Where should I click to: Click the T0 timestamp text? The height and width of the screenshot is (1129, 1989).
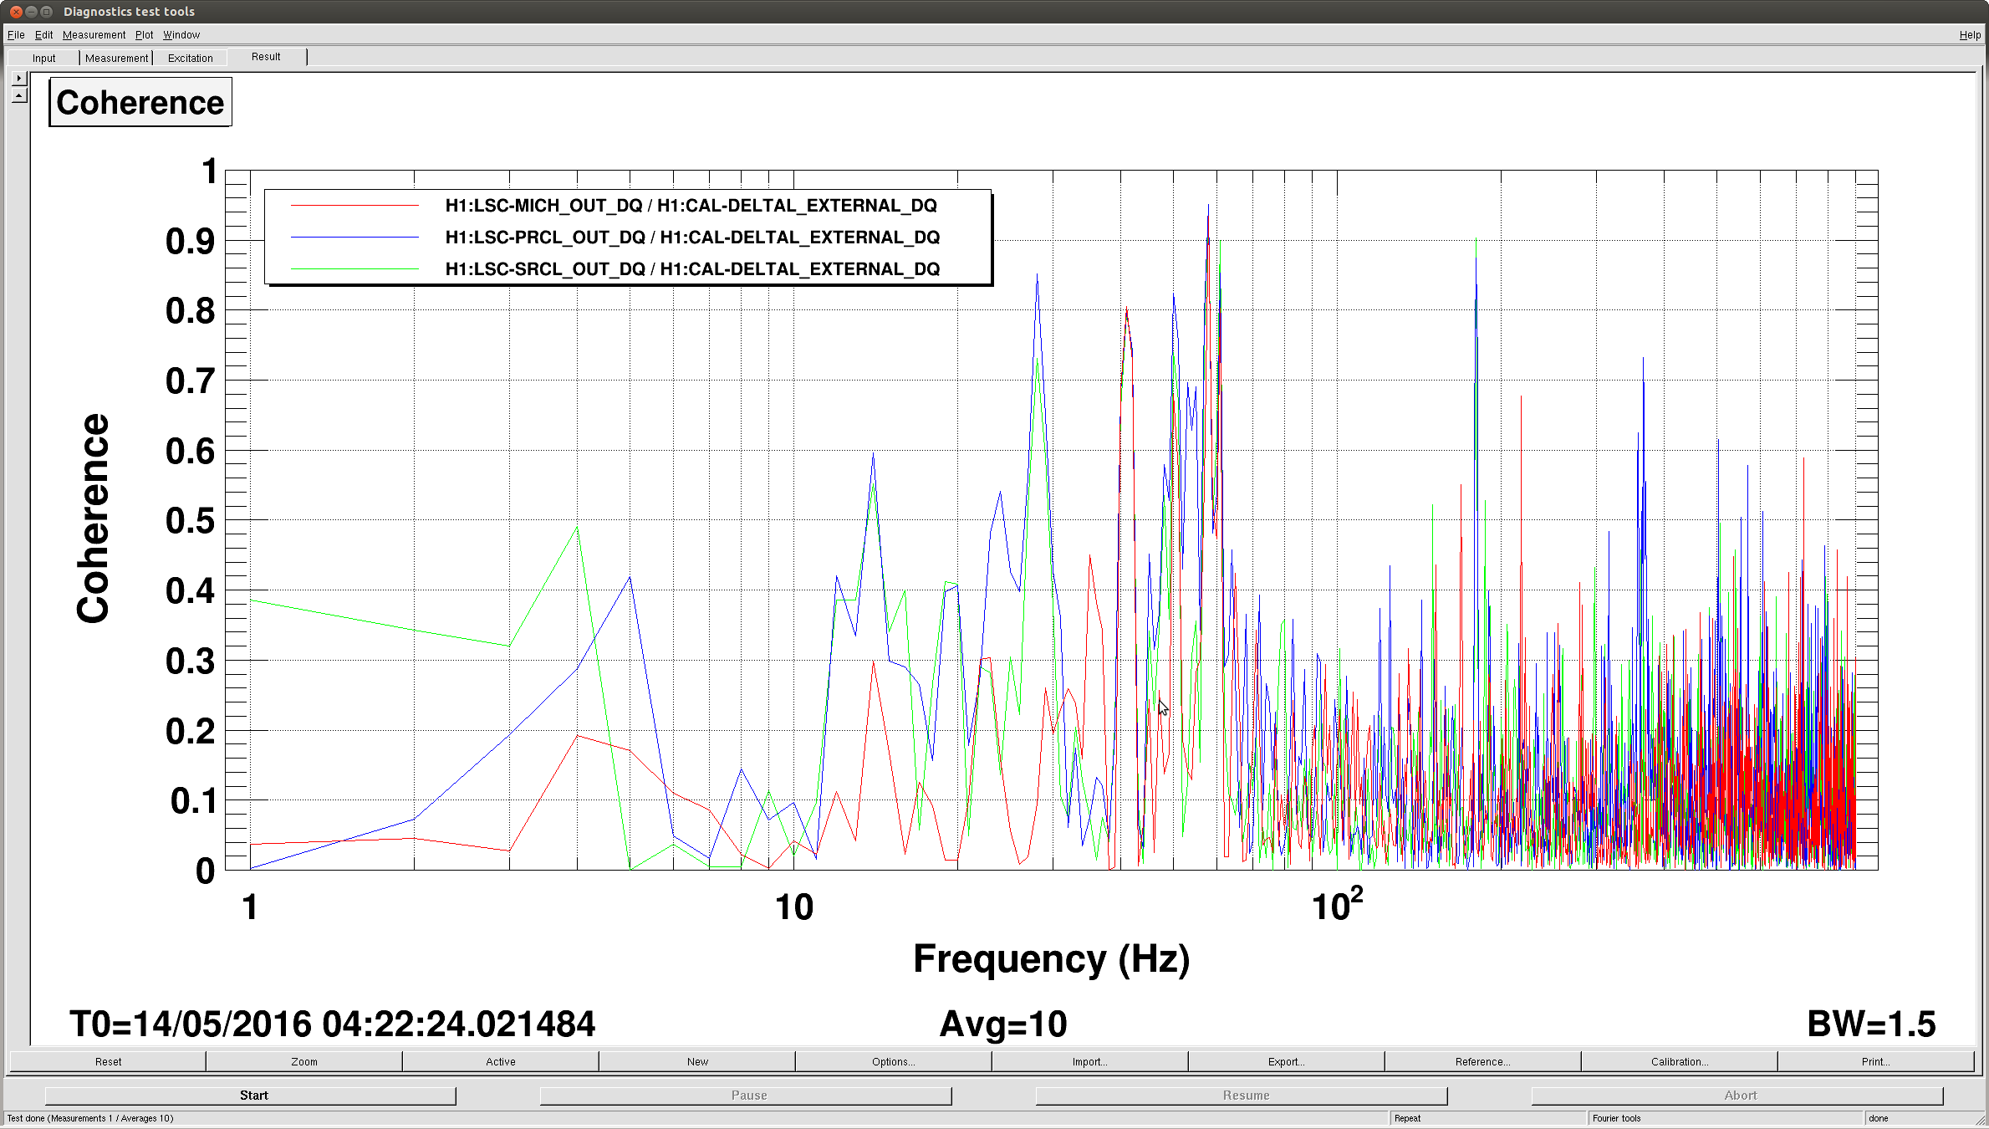tap(333, 1024)
